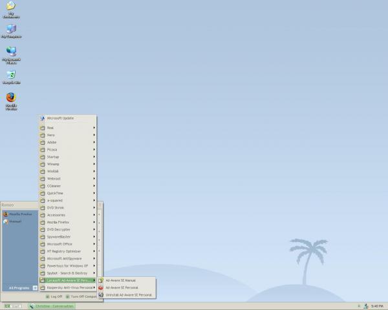
Task: Click the network icon in system tray
Action: 366,306
